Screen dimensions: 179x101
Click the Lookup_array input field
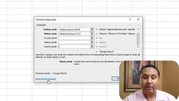pyautogui.click(x=74, y=29)
